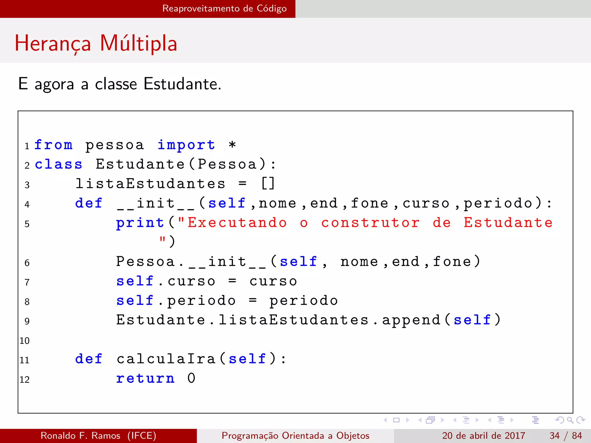Open the 'Reaproveitamento de Código' section header

pos(225,8)
